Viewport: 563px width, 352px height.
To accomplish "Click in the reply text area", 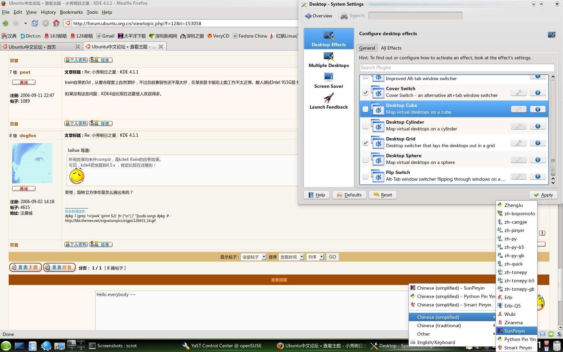I will coord(251,310).
